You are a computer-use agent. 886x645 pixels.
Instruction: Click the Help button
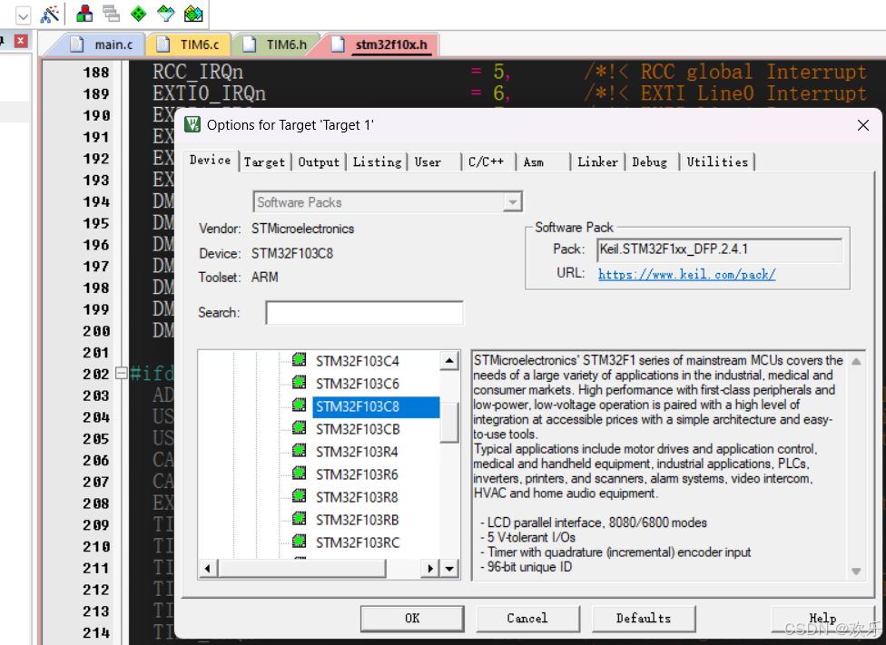point(822,619)
